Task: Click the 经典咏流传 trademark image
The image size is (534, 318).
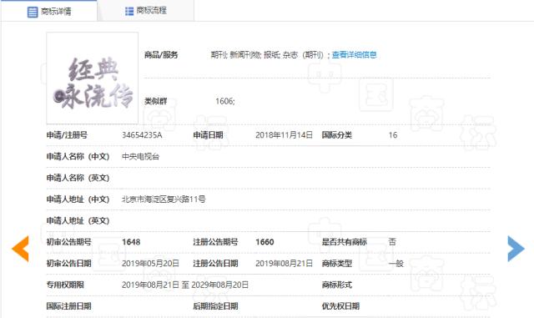Action: click(x=93, y=78)
